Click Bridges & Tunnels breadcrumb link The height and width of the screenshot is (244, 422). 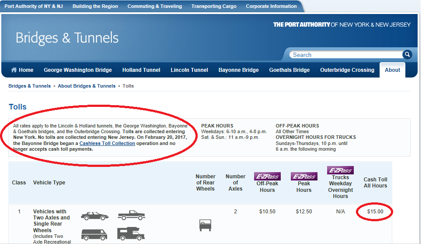pyautogui.click(x=30, y=86)
